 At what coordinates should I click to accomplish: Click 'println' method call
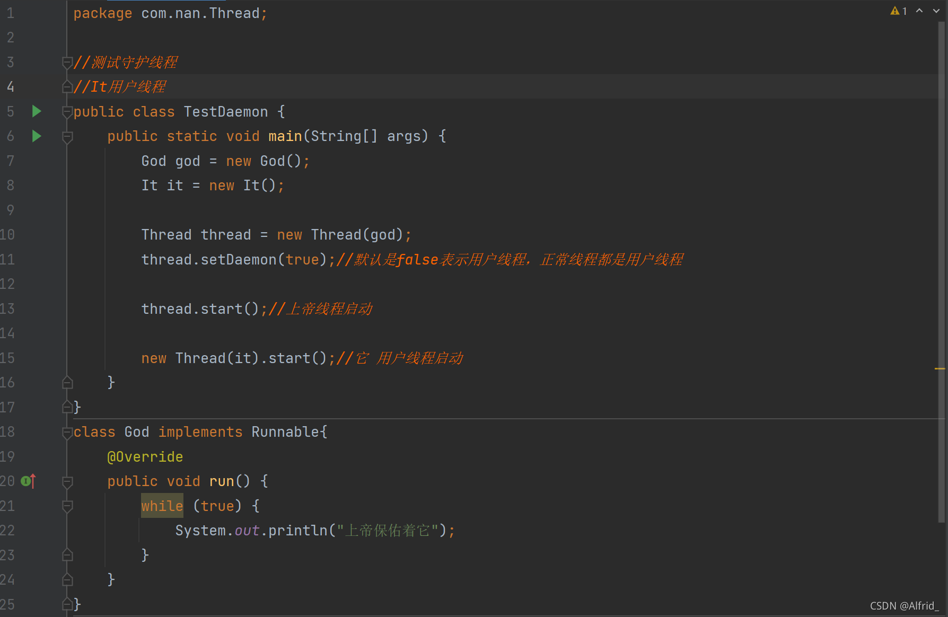click(x=298, y=531)
